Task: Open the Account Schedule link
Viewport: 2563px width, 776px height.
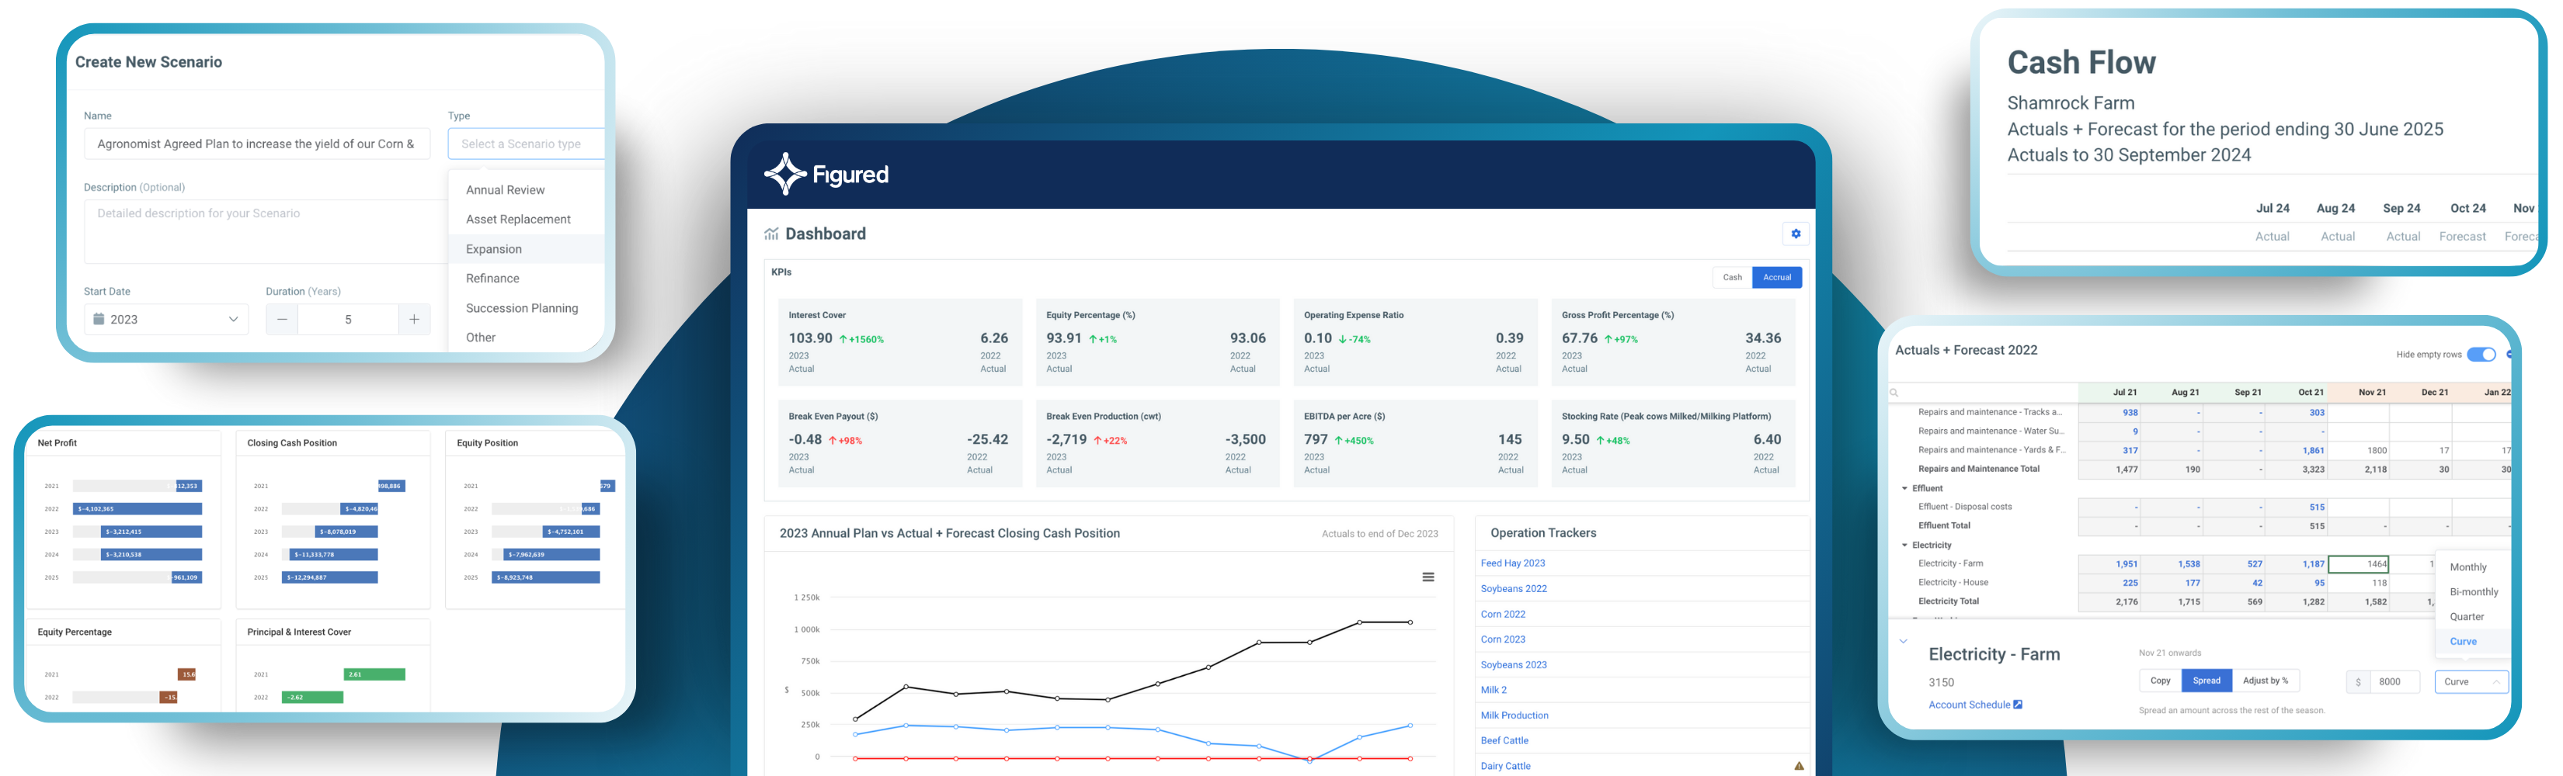Action: tap(1969, 705)
